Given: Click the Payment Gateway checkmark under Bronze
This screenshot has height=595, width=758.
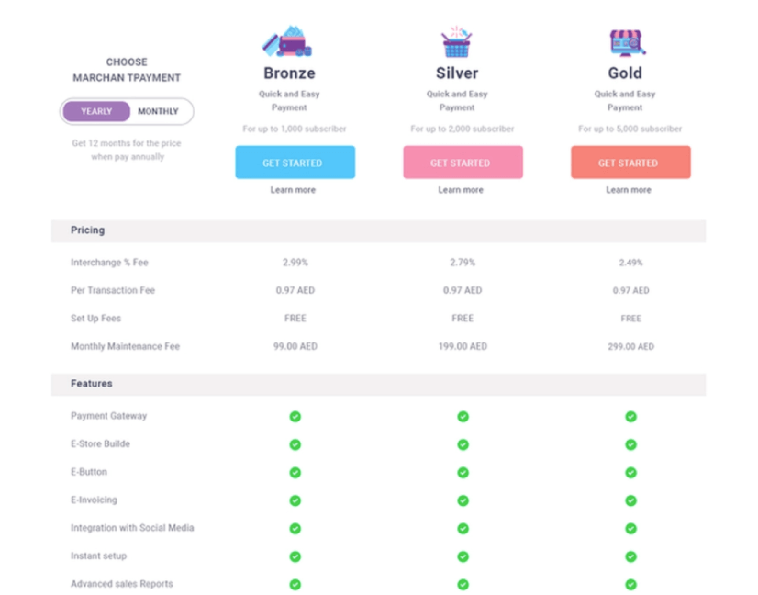Looking at the screenshot, I should click(294, 416).
